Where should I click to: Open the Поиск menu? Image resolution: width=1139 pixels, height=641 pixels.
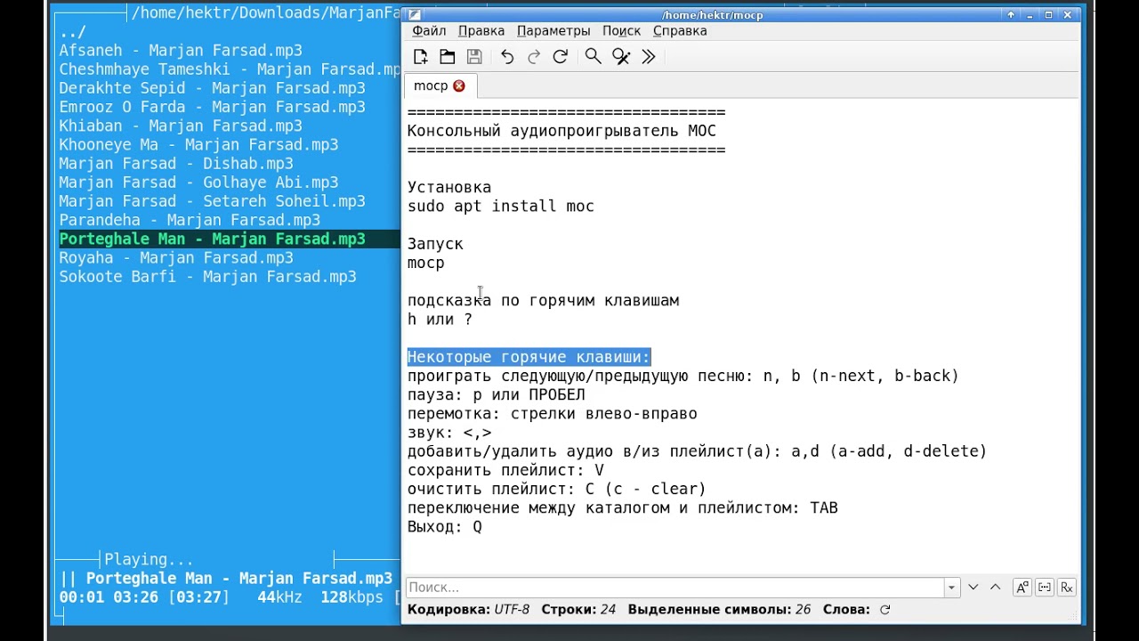[621, 30]
